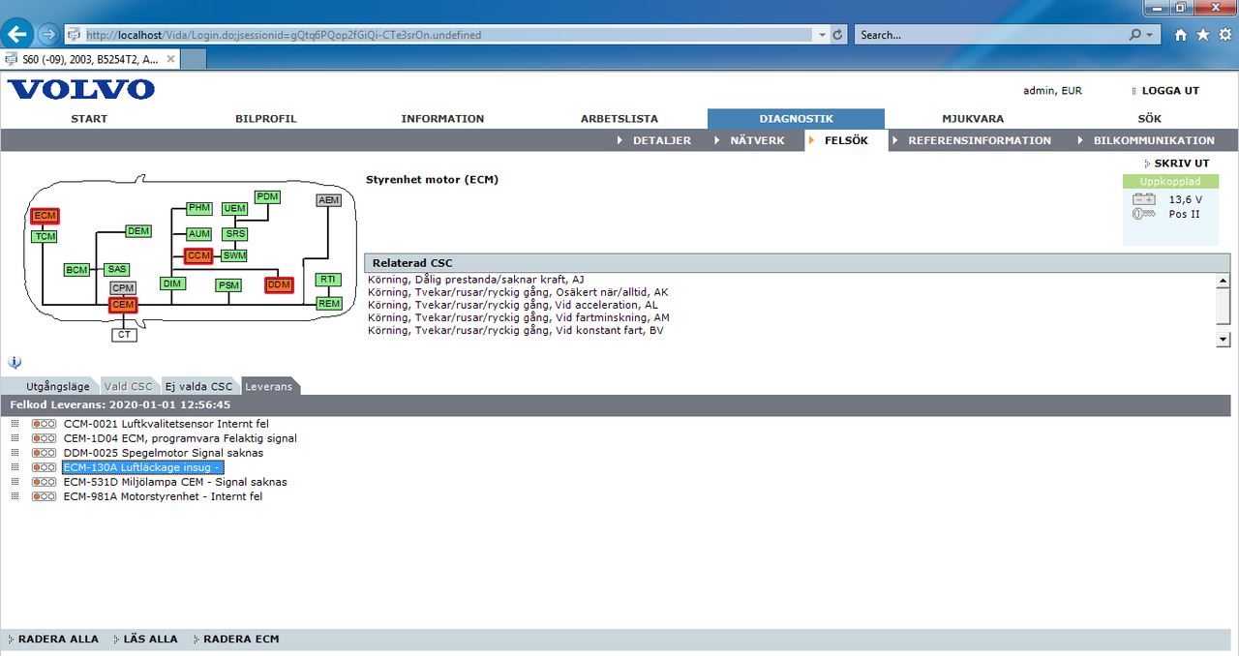Select the Utgångsläge tab
Viewport: 1239px width, 656px height.
(58, 387)
